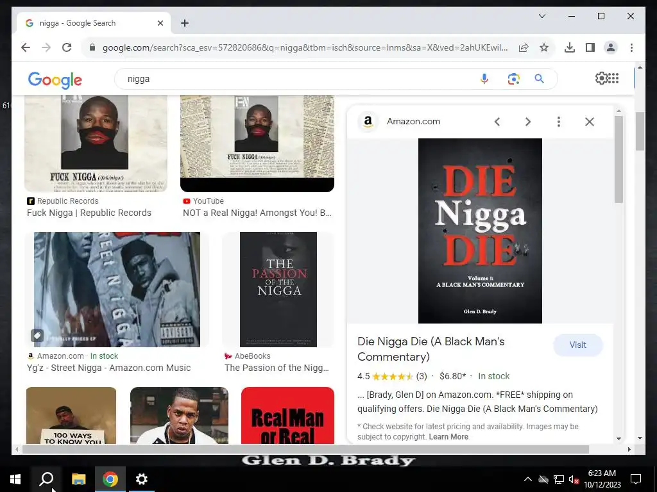This screenshot has width=657, height=492.
Task: Go to next image in preview panel
Action: point(528,122)
